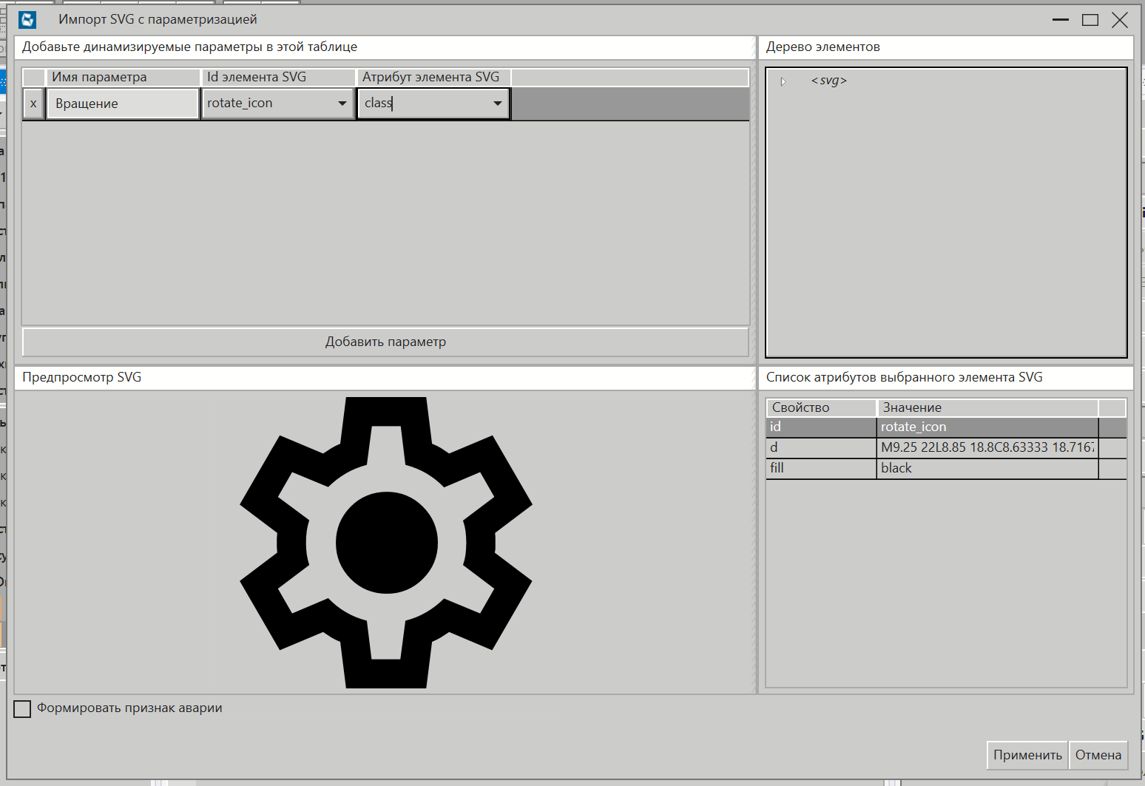Click the Имя параметра column header
Image resolution: width=1145 pixels, height=786 pixels.
click(x=122, y=77)
